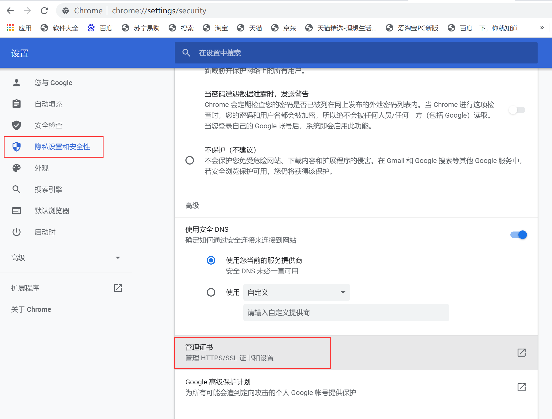Screen dimensions: 552x419
Task: Enable password leak warning toggle
Action: tap(517, 110)
